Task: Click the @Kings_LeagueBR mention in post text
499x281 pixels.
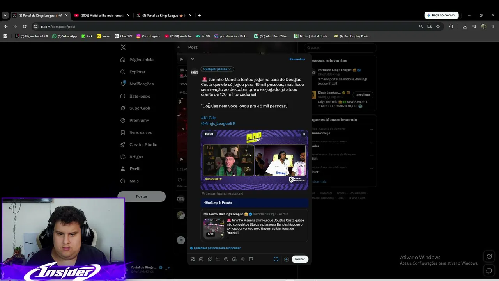Action: point(218,123)
